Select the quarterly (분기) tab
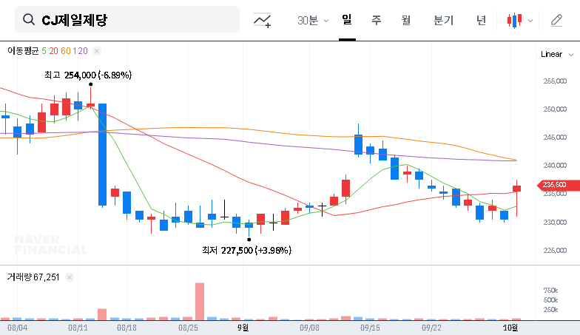This screenshot has height=335, width=580. [443, 20]
